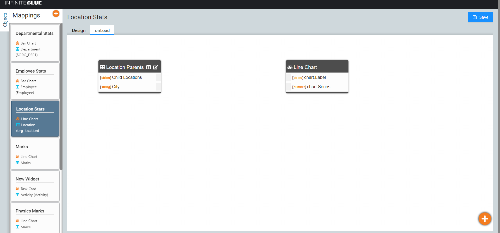Click Location (org_location) text in Location Stats
This screenshot has height=233, width=500.
pyautogui.click(x=28, y=128)
